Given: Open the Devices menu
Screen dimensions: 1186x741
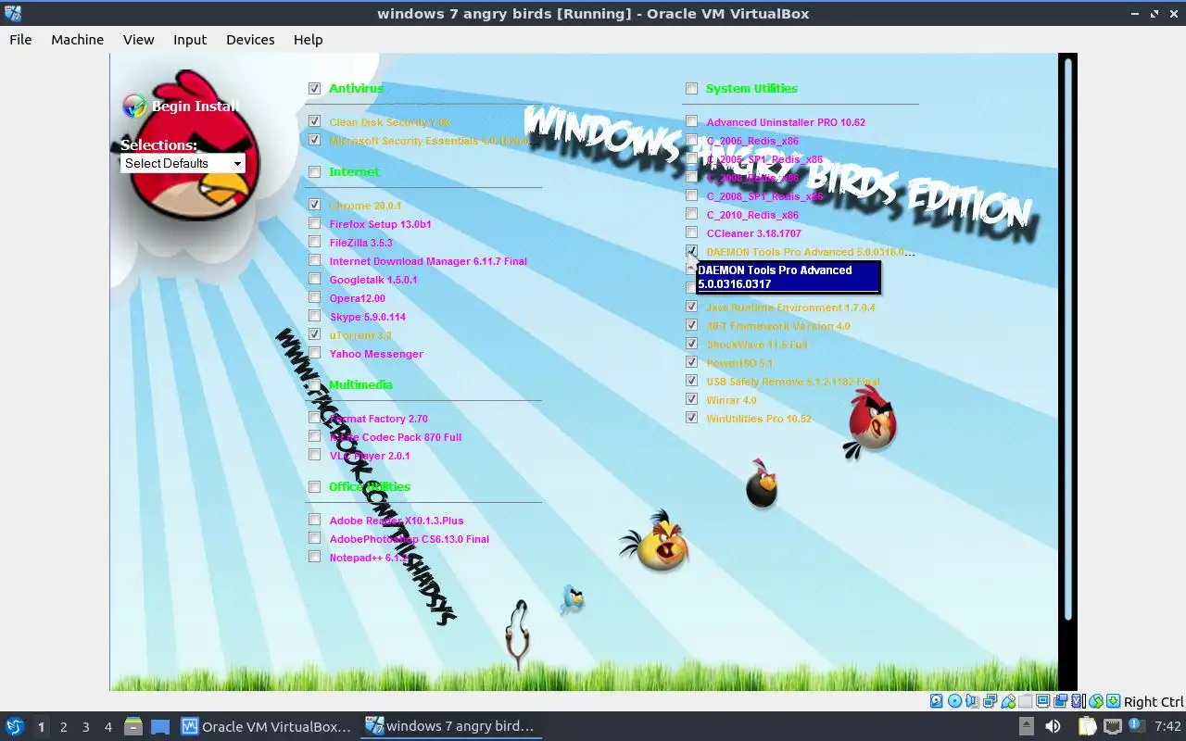Looking at the screenshot, I should 250,40.
